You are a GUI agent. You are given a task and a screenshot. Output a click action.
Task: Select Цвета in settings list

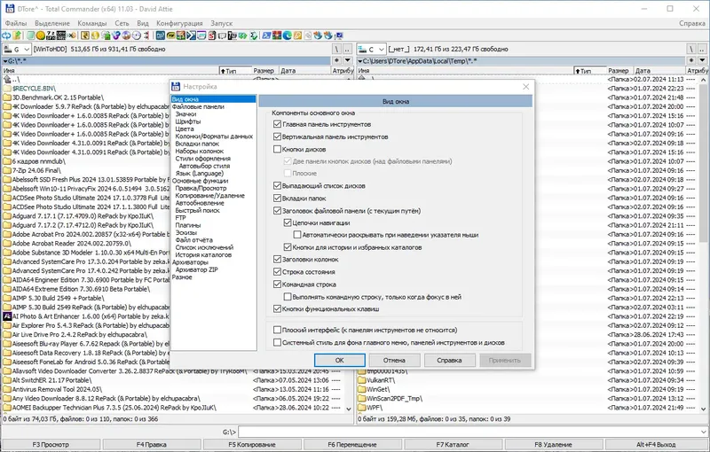pyautogui.click(x=185, y=129)
